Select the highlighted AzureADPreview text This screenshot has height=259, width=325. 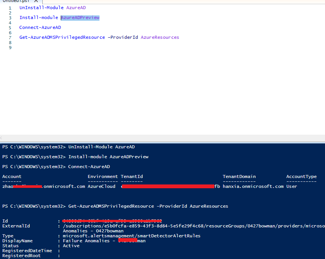pyautogui.click(x=80, y=17)
